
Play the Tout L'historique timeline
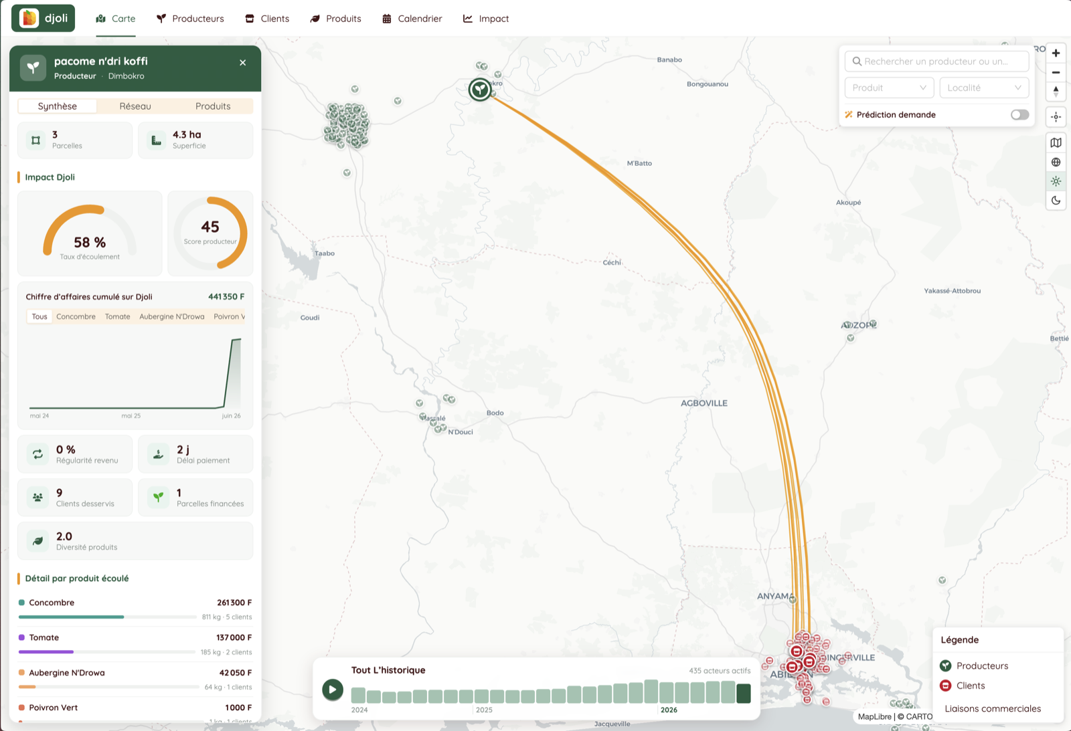click(333, 690)
